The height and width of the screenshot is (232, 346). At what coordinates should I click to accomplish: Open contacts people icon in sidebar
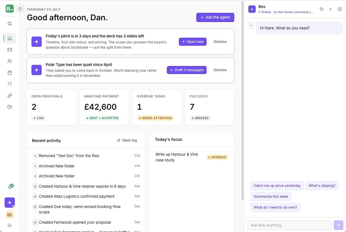10,61
